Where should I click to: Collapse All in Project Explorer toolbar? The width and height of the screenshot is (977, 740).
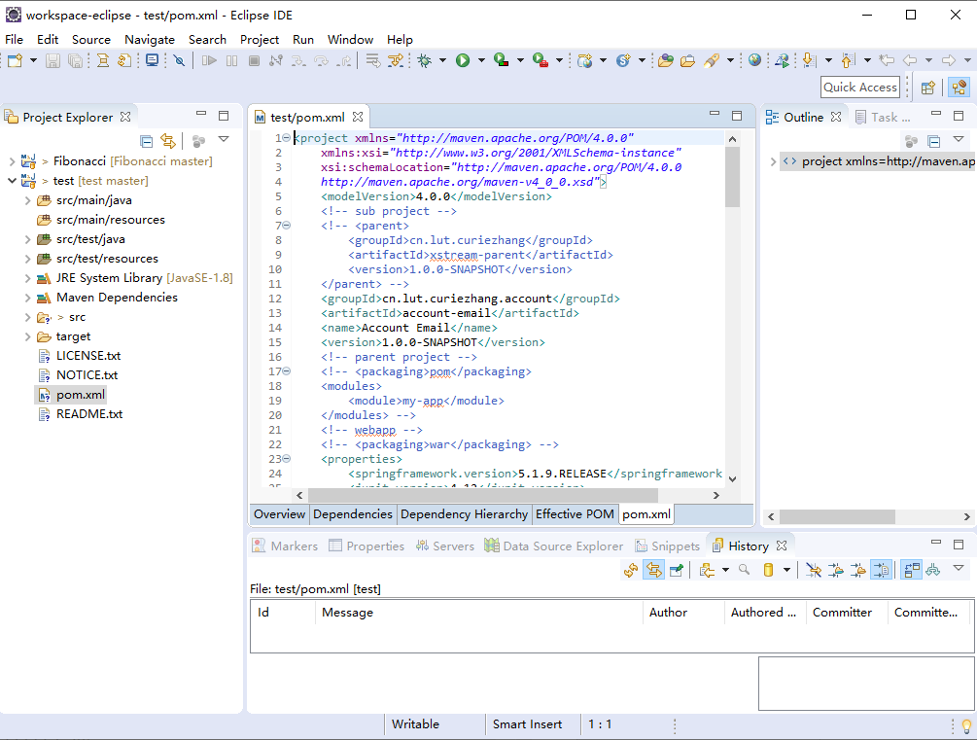point(147,142)
